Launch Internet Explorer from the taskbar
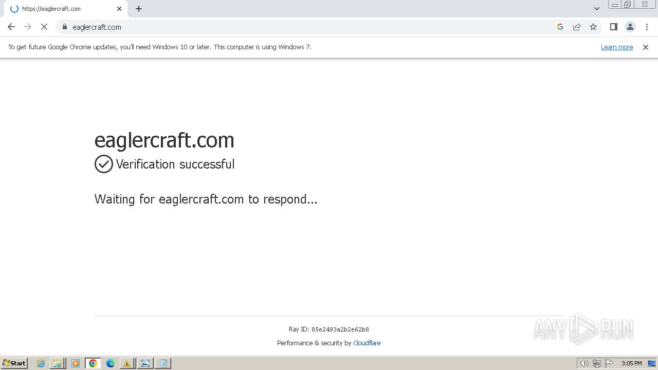The height and width of the screenshot is (370, 658). 41,363
